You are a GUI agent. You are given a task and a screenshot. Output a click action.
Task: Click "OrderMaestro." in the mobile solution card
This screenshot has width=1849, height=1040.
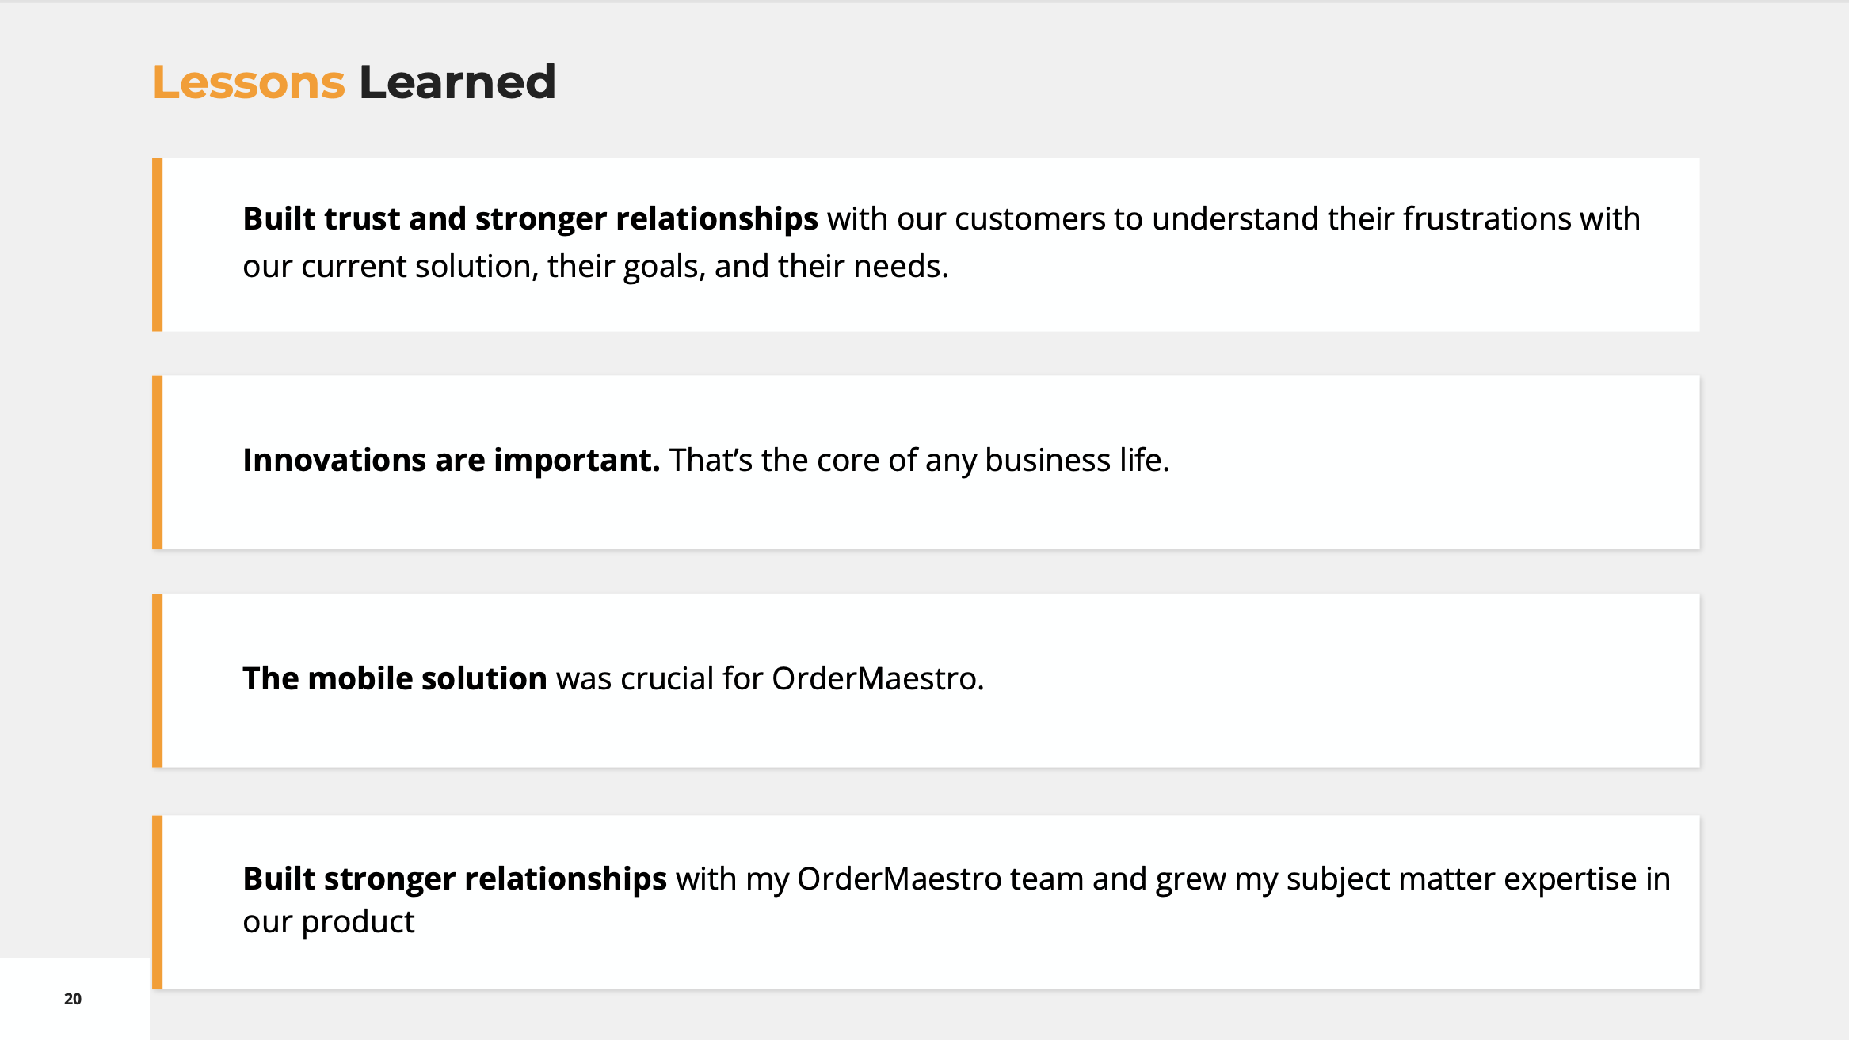(877, 678)
